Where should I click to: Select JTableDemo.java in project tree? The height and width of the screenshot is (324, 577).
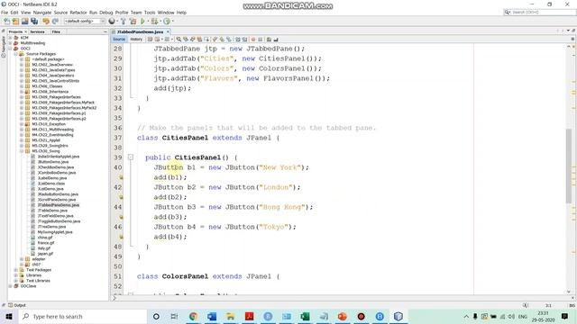pos(52,211)
